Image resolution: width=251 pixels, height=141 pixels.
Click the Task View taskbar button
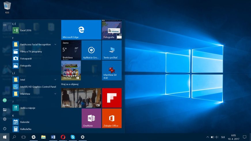24,137
